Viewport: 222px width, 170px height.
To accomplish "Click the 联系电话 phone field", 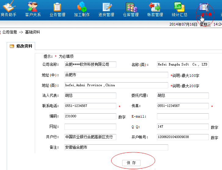I will click(90, 106).
